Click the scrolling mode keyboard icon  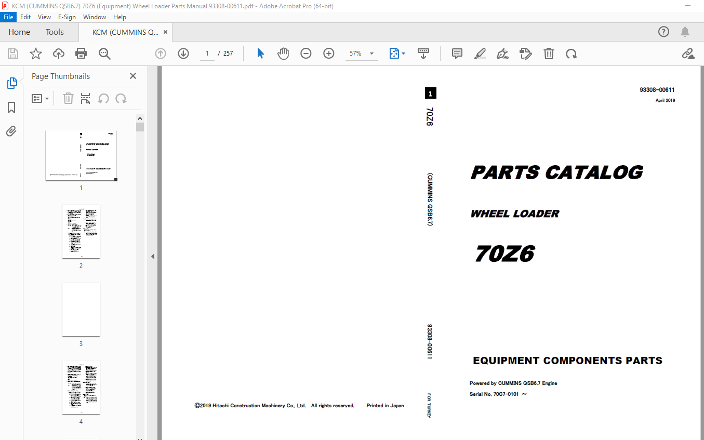click(423, 54)
